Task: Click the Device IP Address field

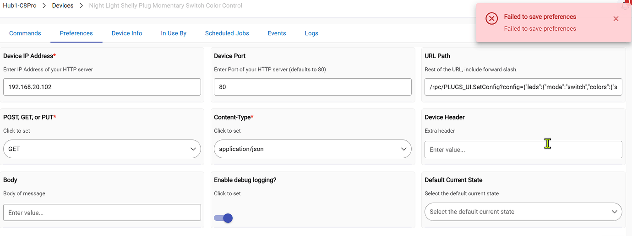Action: tap(102, 87)
